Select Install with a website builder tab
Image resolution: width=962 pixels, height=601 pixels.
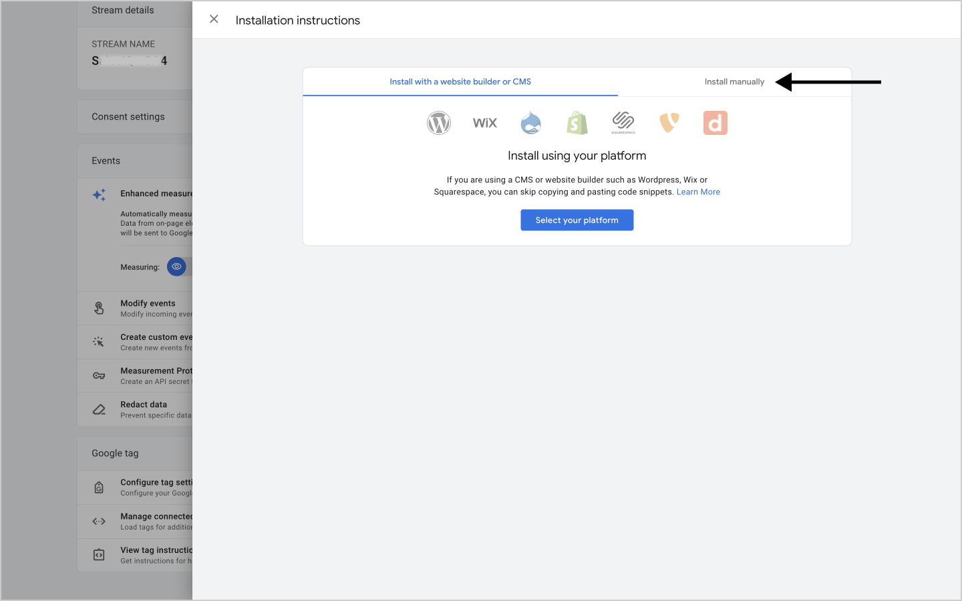tap(460, 81)
